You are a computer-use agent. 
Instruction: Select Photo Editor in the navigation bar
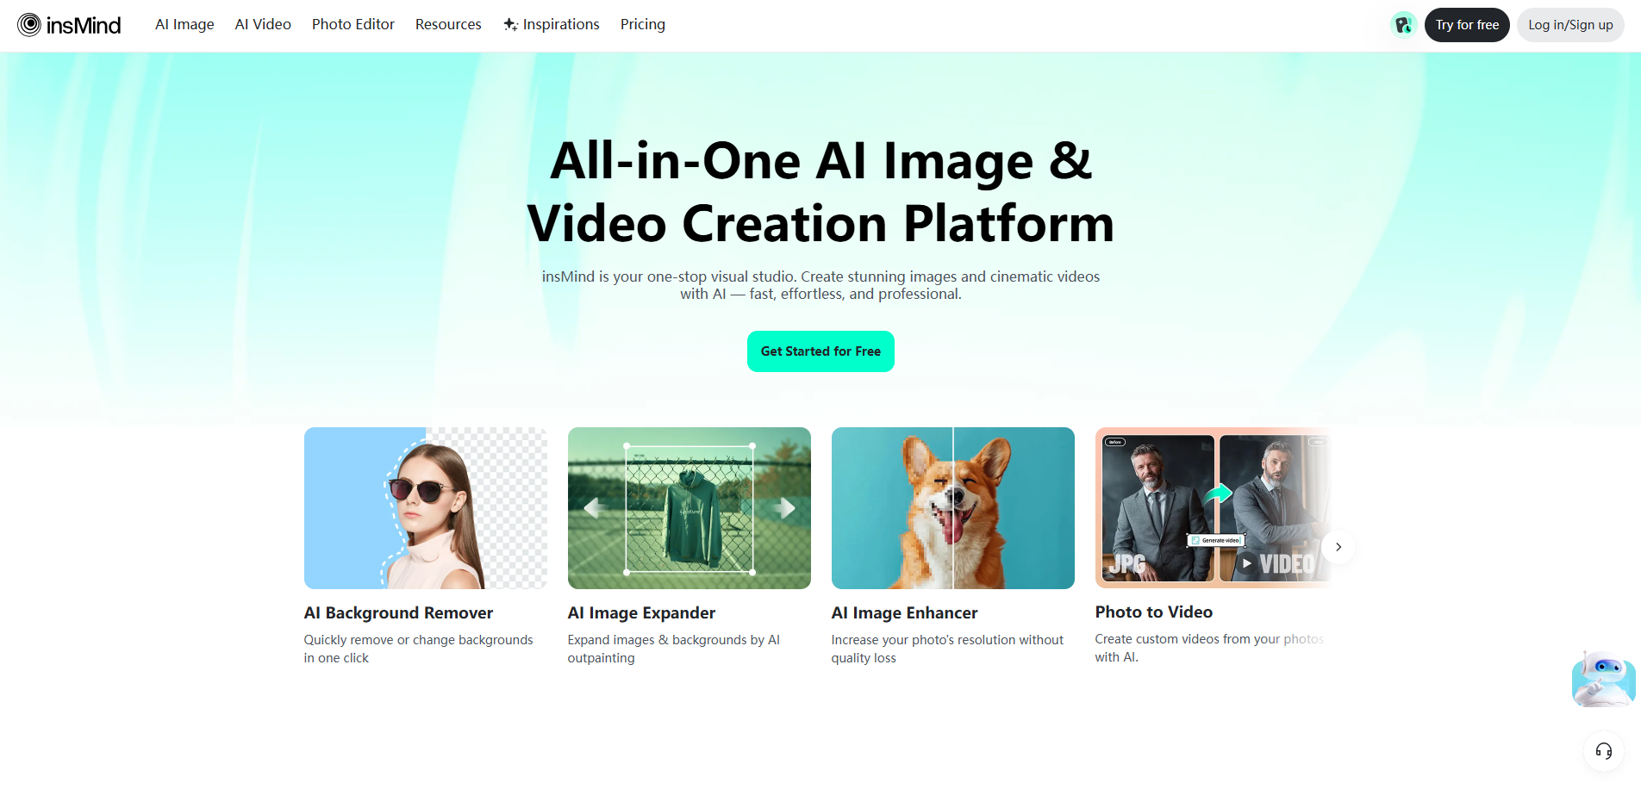[353, 24]
